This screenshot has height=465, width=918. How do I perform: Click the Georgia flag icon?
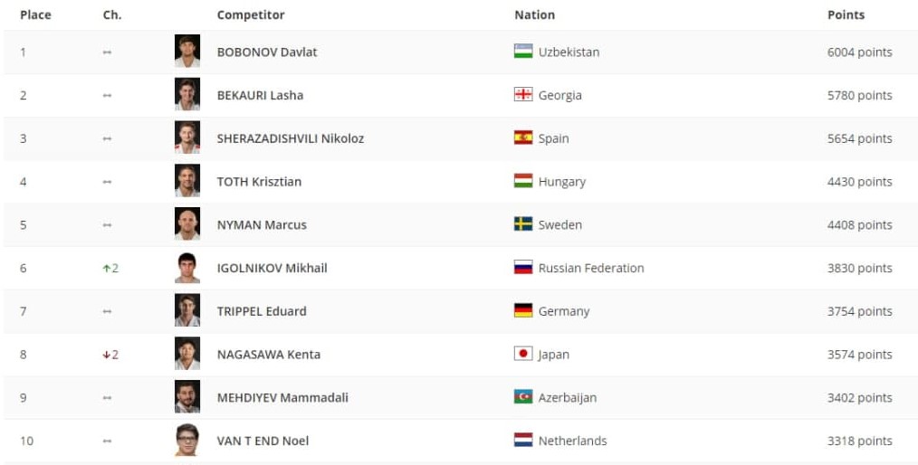click(523, 95)
